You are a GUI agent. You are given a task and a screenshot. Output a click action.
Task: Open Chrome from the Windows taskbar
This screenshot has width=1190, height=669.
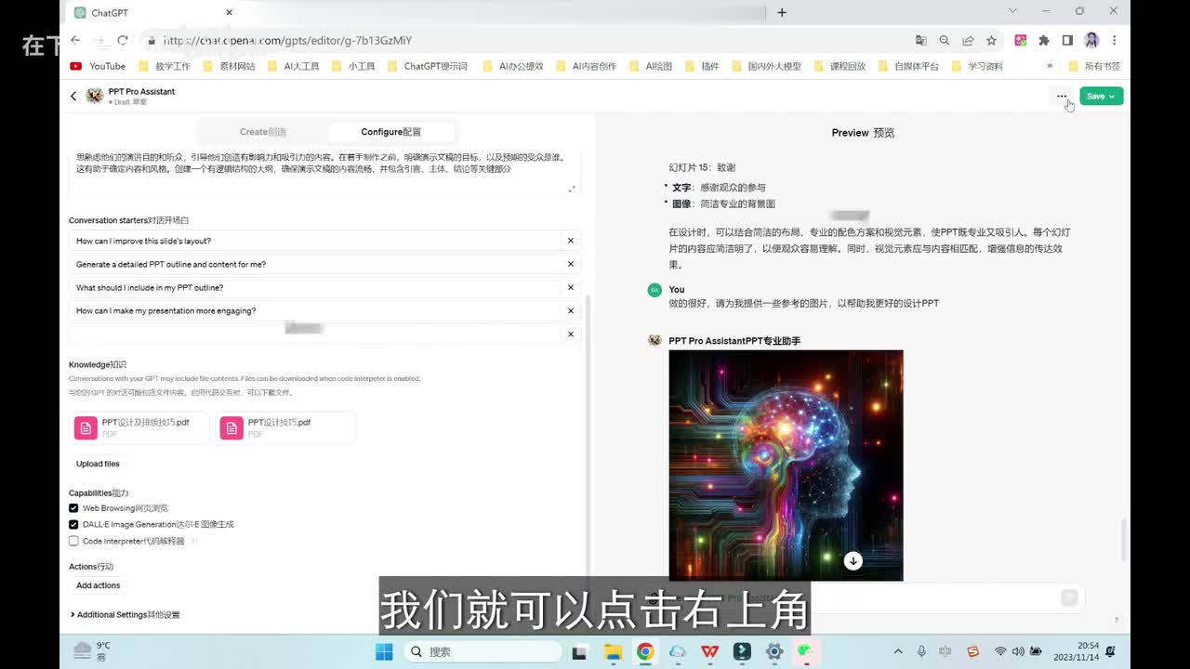pyautogui.click(x=644, y=651)
